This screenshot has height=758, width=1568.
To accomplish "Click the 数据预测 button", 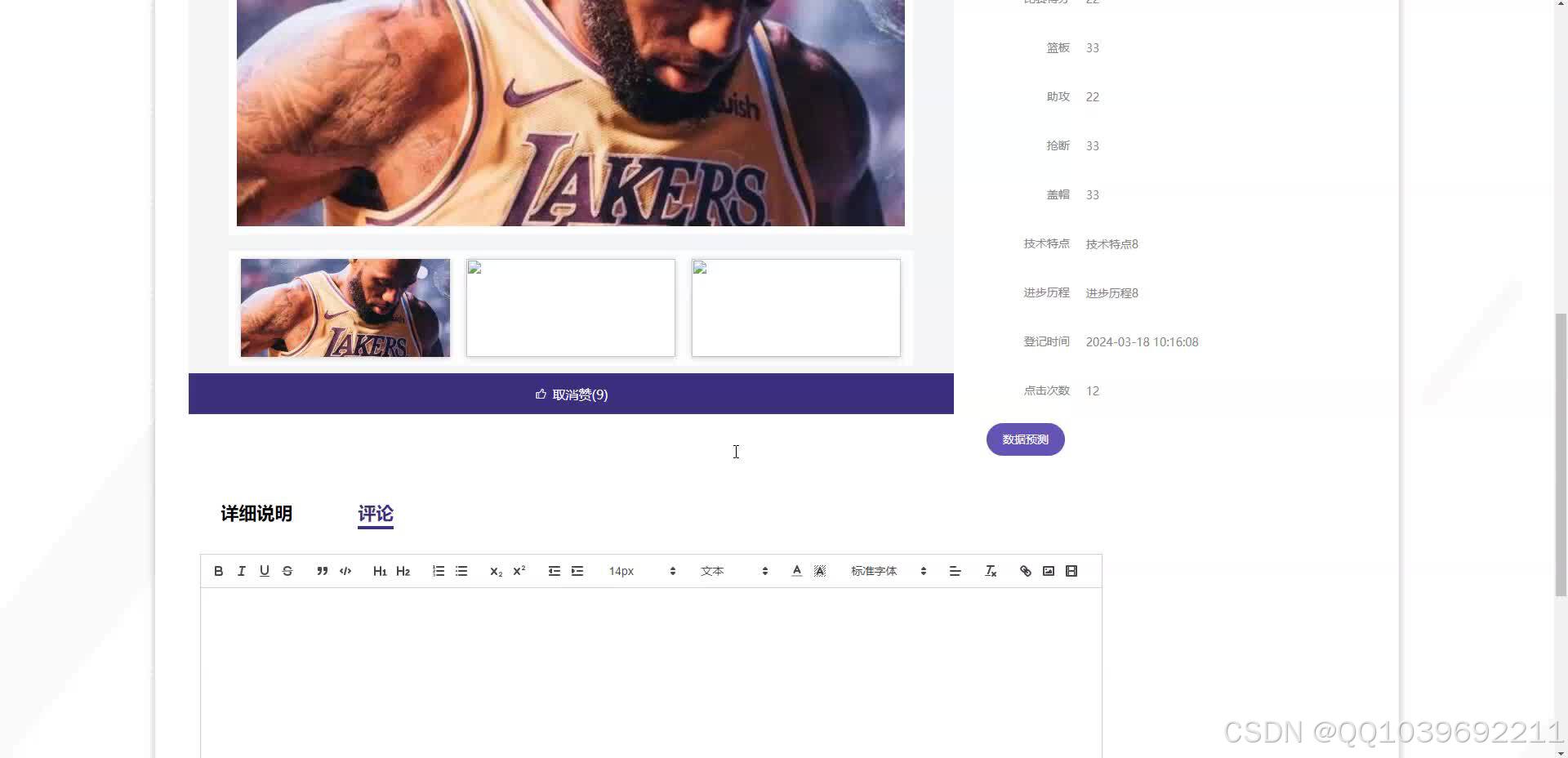I will click(x=1026, y=439).
